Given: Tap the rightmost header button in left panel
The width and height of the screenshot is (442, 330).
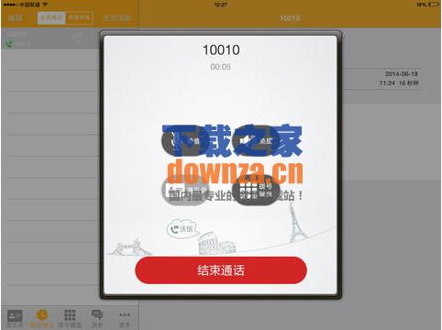Looking at the screenshot, I should (x=117, y=18).
